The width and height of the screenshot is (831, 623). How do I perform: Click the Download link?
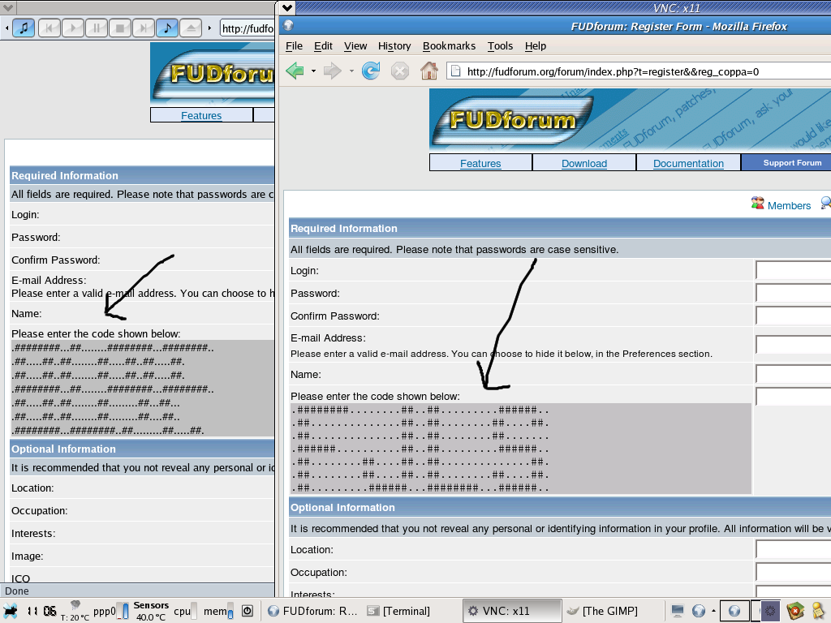click(x=584, y=163)
